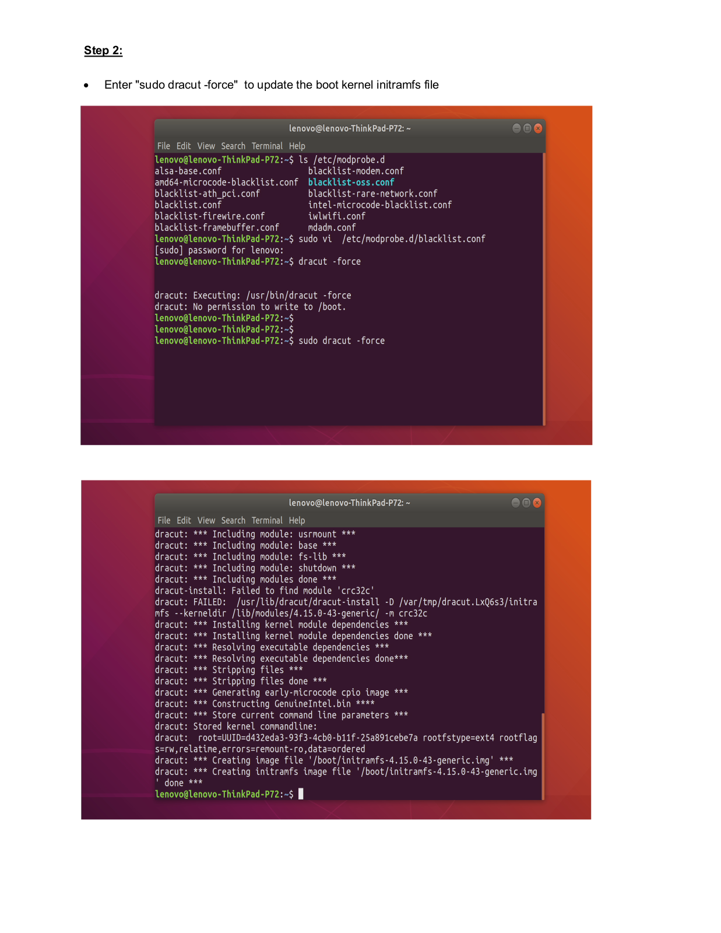Screen dimensions: 721x933
Task: Open Terminal menu in lower terminal window
Action: coord(267,520)
